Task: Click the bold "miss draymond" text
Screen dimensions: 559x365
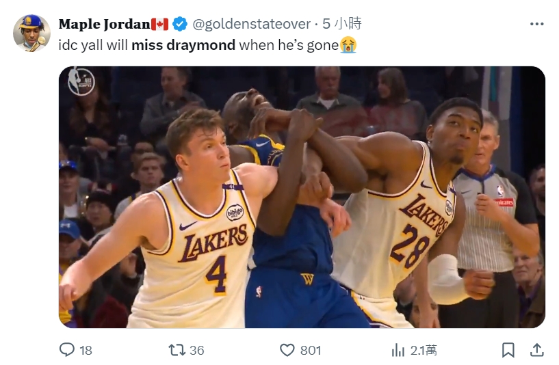Action: point(183,46)
